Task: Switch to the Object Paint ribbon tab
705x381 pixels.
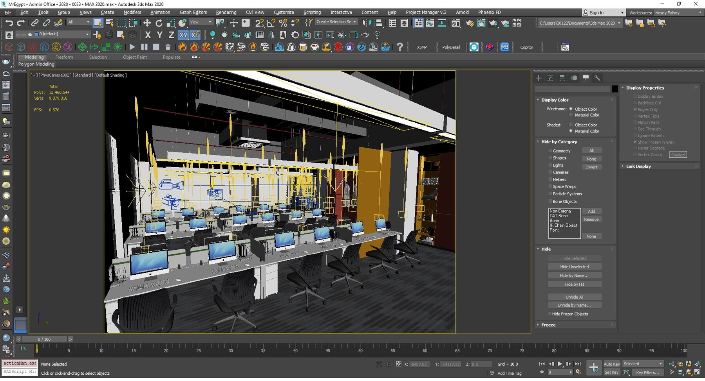Action: tap(135, 57)
